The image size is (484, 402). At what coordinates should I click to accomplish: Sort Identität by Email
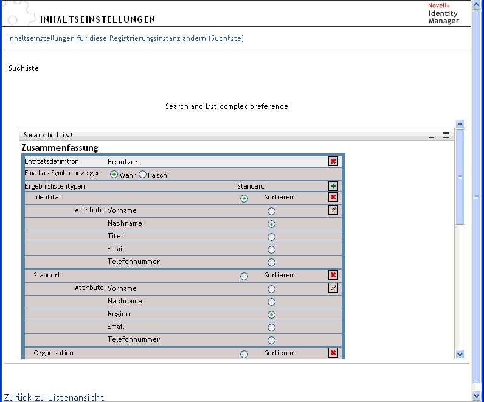(271, 249)
